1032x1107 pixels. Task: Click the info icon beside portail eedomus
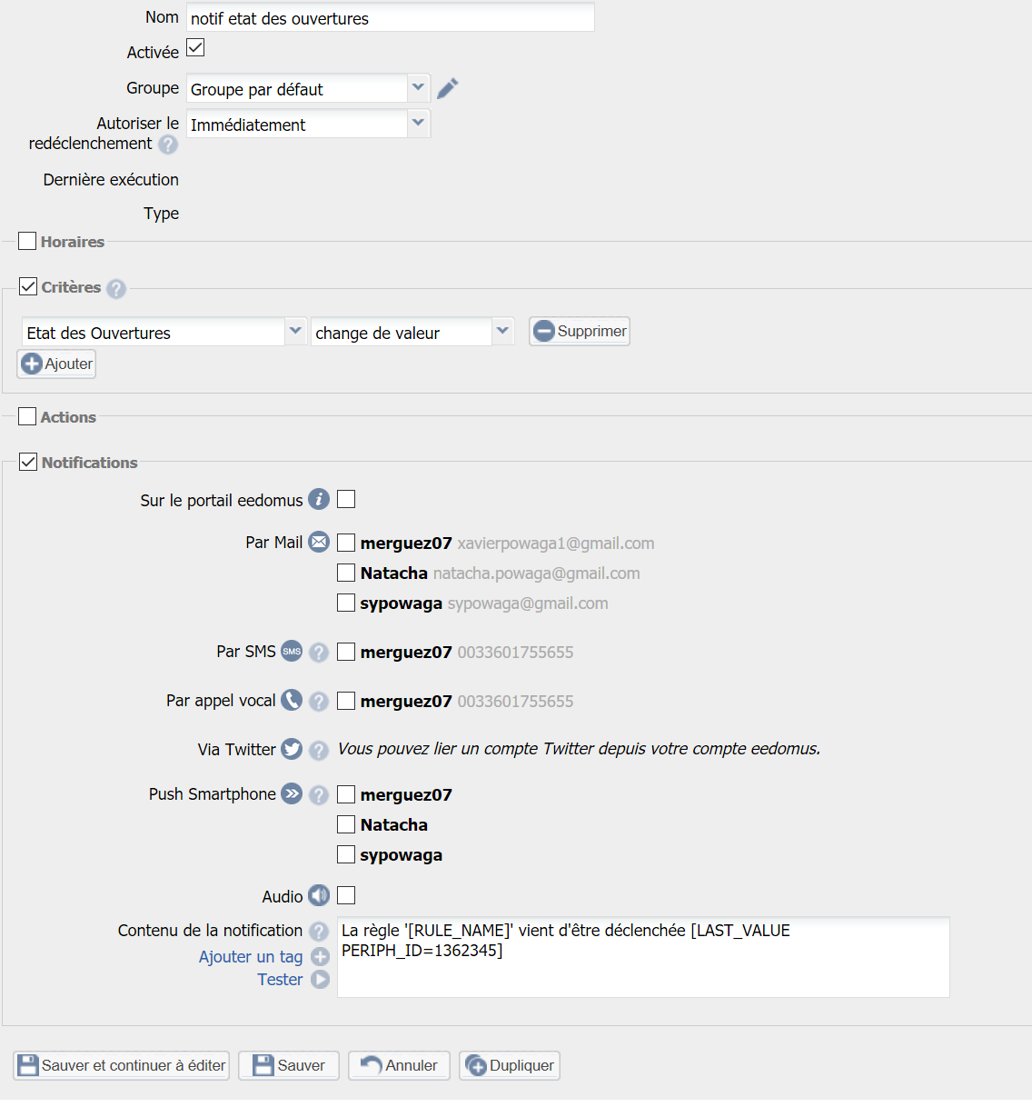[319, 499]
